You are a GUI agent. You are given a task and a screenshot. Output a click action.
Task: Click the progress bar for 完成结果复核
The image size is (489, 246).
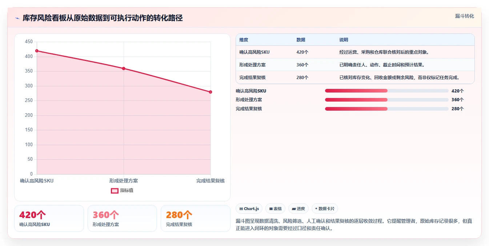(387, 109)
